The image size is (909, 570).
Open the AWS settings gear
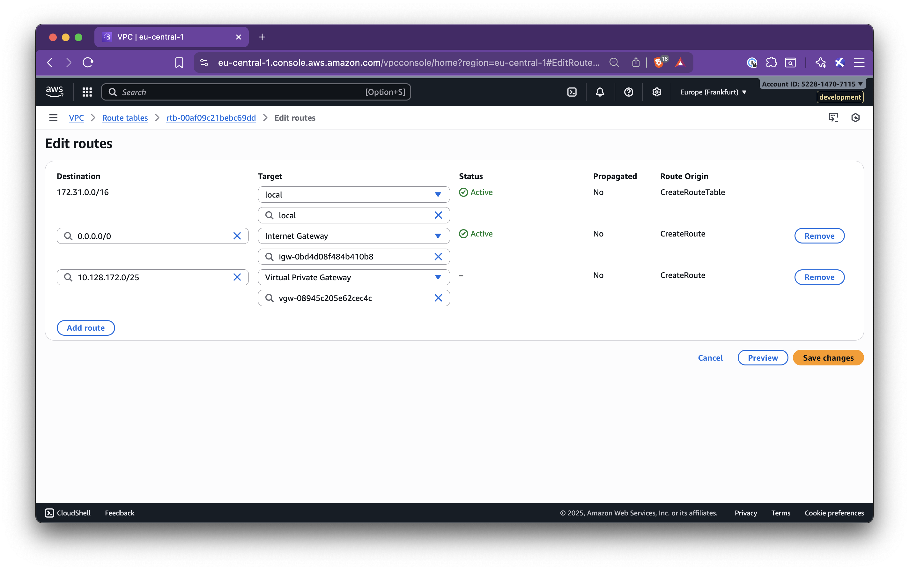[x=656, y=92]
